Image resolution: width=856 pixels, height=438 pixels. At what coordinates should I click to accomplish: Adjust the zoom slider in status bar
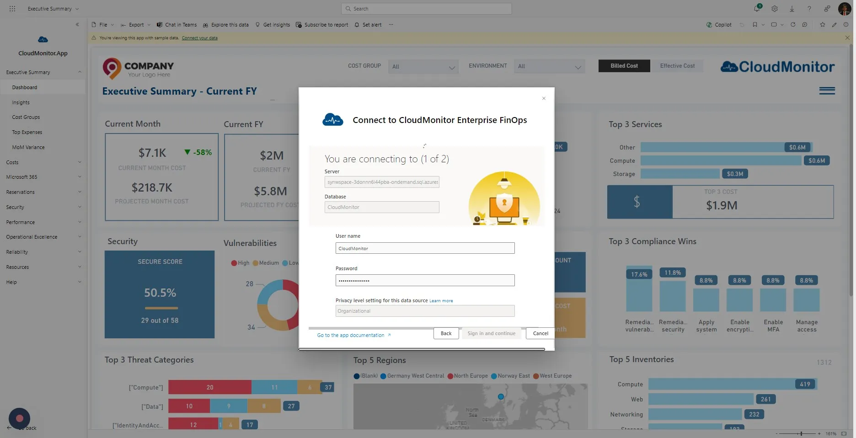pos(800,433)
